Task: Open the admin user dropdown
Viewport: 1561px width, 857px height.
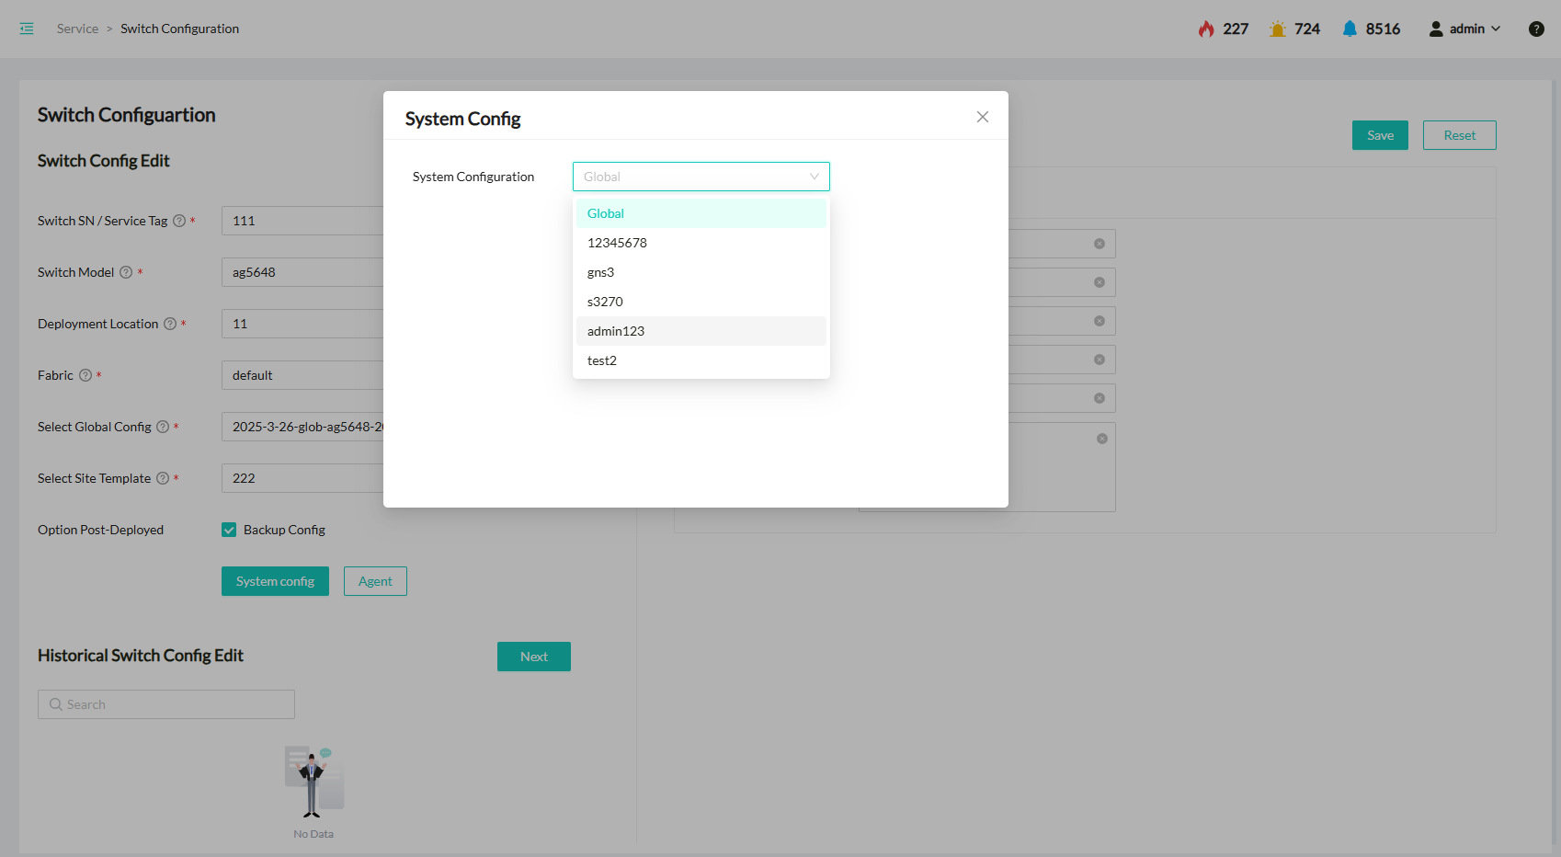Action: pyautogui.click(x=1465, y=29)
